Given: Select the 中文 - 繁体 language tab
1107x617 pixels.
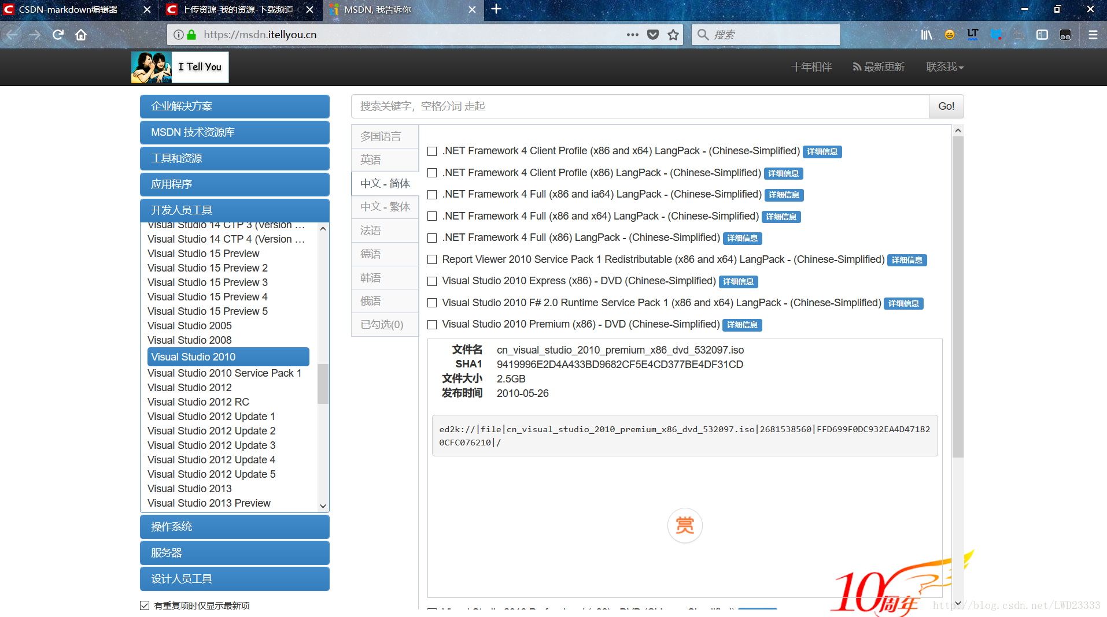Looking at the screenshot, I should pyautogui.click(x=385, y=207).
